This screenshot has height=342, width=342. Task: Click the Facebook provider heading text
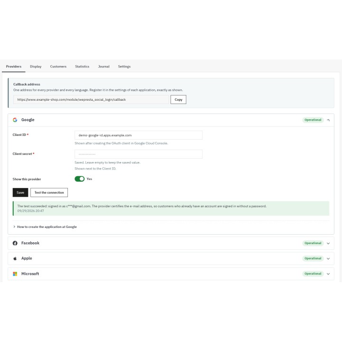point(30,243)
